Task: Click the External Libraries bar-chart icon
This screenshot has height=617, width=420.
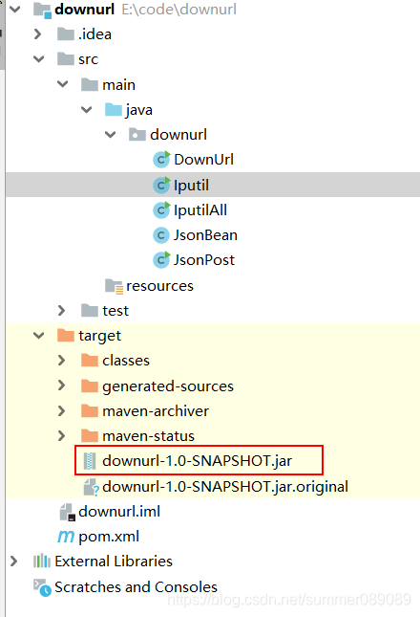Action: pyautogui.click(x=42, y=562)
